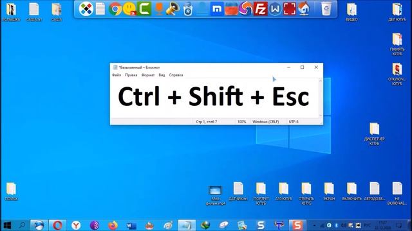Open the text document dock icon
Screen dimensions: 412x231
pos(100,9)
